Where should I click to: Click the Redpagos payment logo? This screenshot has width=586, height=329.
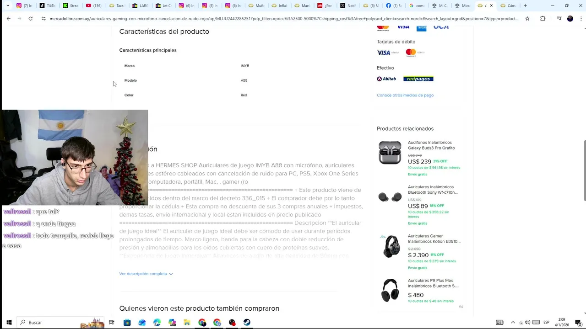pos(418,79)
